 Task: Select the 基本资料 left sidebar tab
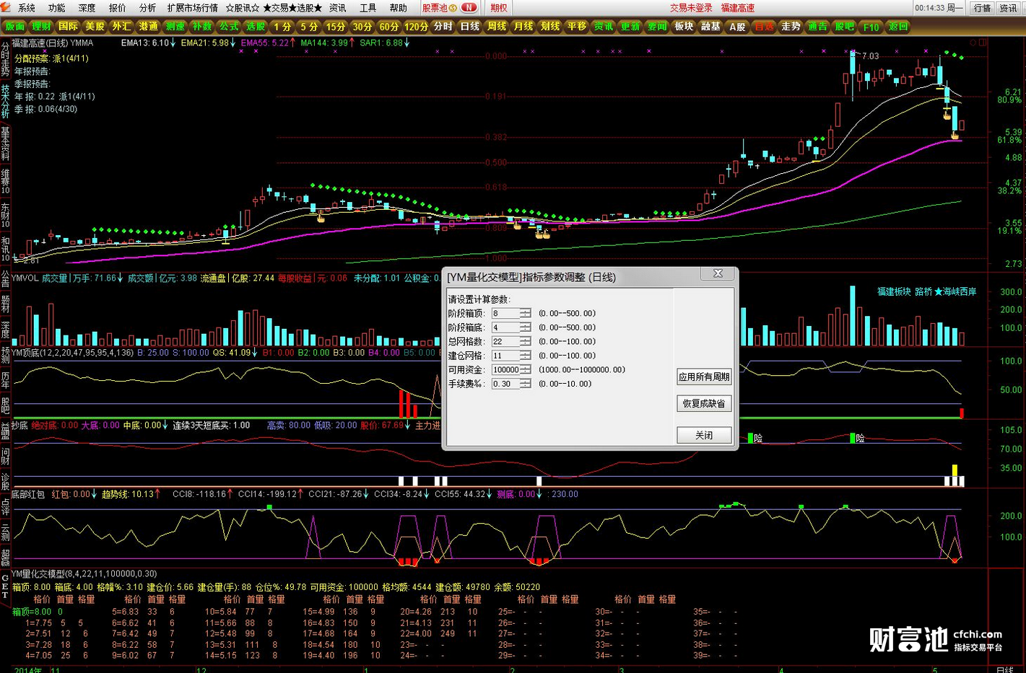(x=5, y=144)
